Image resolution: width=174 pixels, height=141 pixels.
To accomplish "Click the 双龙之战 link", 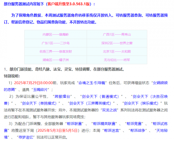I will click(x=109, y=110).
